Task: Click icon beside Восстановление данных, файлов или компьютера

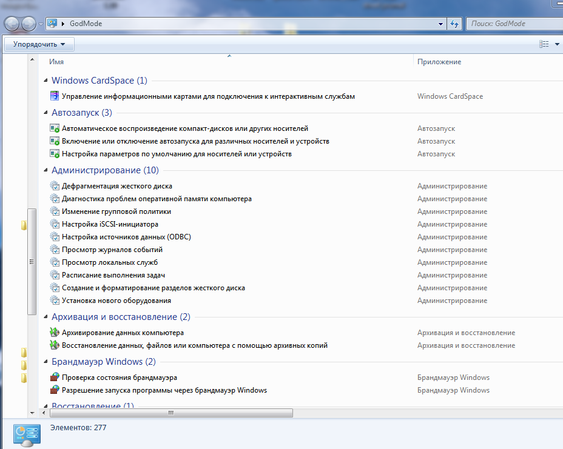Action: point(54,345)
